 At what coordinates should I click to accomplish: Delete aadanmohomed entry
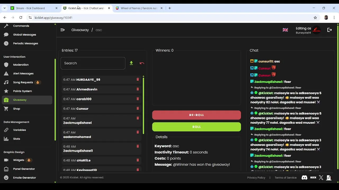[x=138, y=132]
